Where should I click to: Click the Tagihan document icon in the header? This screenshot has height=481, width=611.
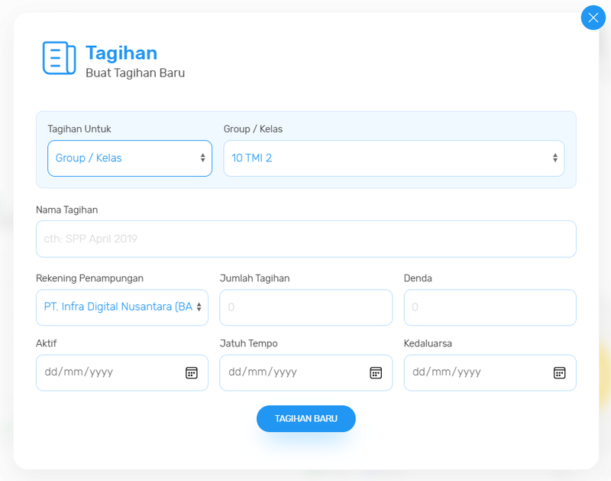60,58
